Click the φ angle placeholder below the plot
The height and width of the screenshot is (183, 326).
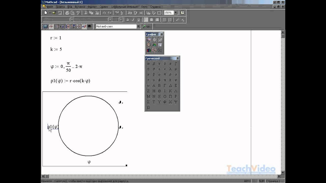[x=89, y=162]
